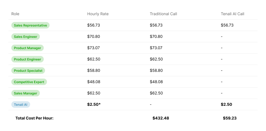
Task: Select the Traditional Call column header
Action: point(163,14)
